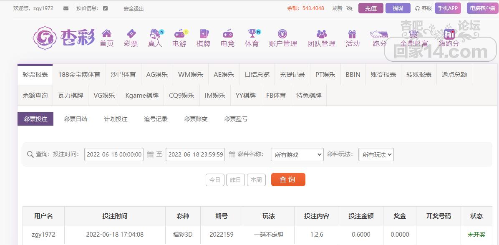Click the mail envelope icon
The height and width of the screenshot is (245, 499).
(x=66, y=8)
